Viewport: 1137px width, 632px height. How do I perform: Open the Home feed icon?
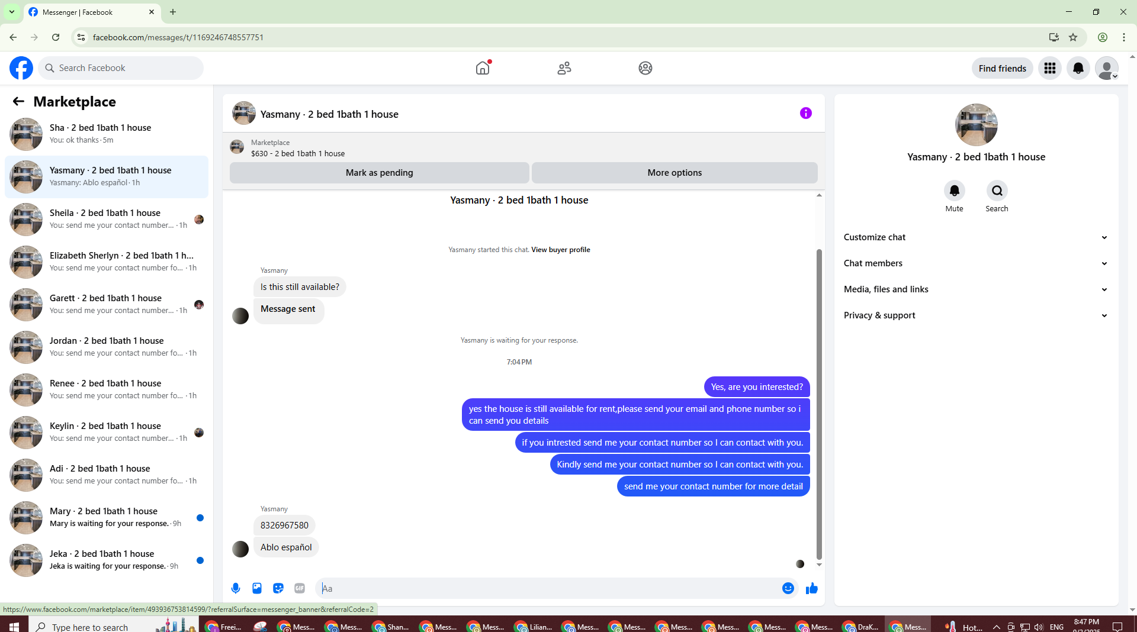point(483,68)
